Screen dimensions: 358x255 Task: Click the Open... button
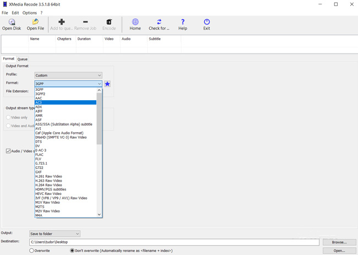[x=339, y=251]
